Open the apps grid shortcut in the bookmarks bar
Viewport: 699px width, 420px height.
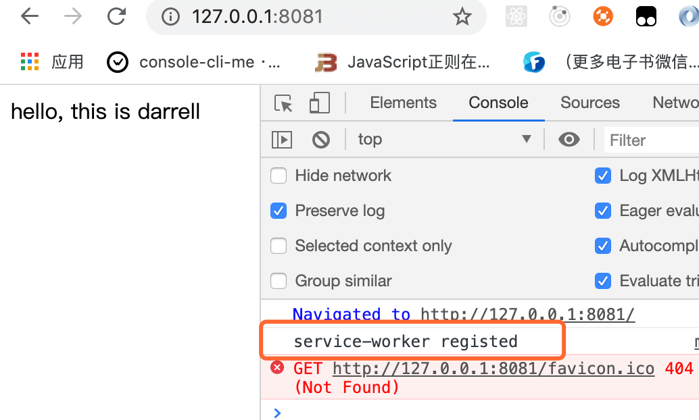[30, 62]
